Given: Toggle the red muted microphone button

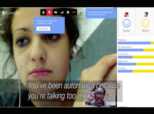Looking at the screenshot, I should coord(50,12).
